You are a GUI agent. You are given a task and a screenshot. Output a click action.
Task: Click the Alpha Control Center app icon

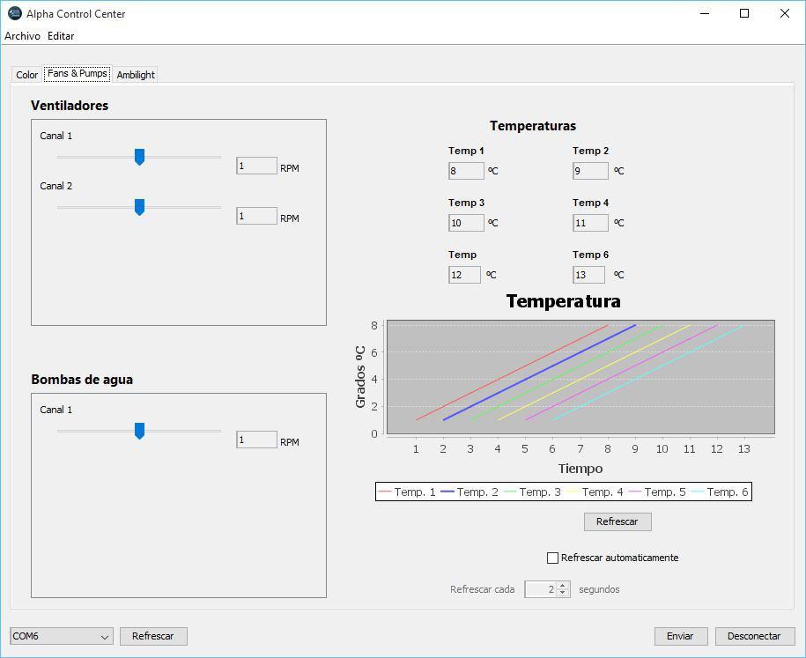[14, 14]
